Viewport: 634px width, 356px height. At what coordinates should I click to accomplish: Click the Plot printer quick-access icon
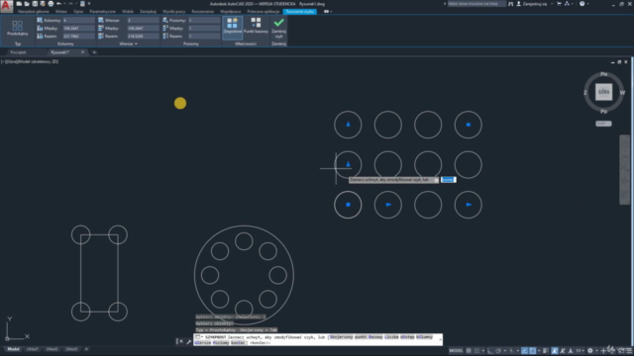[x=51, y=4]
